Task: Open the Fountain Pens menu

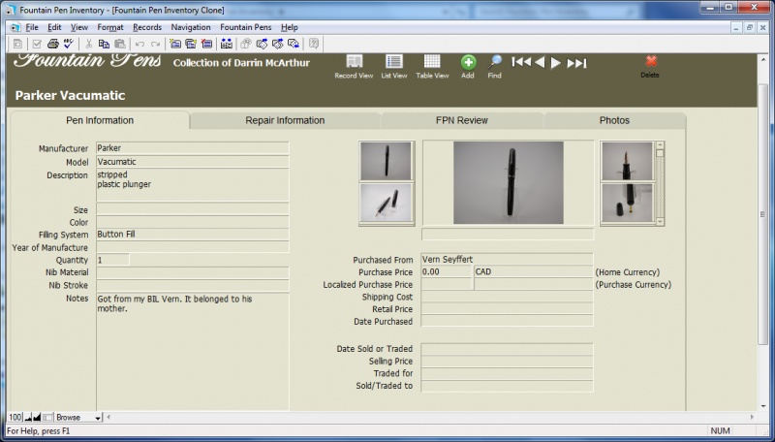Action: point(245,27)
